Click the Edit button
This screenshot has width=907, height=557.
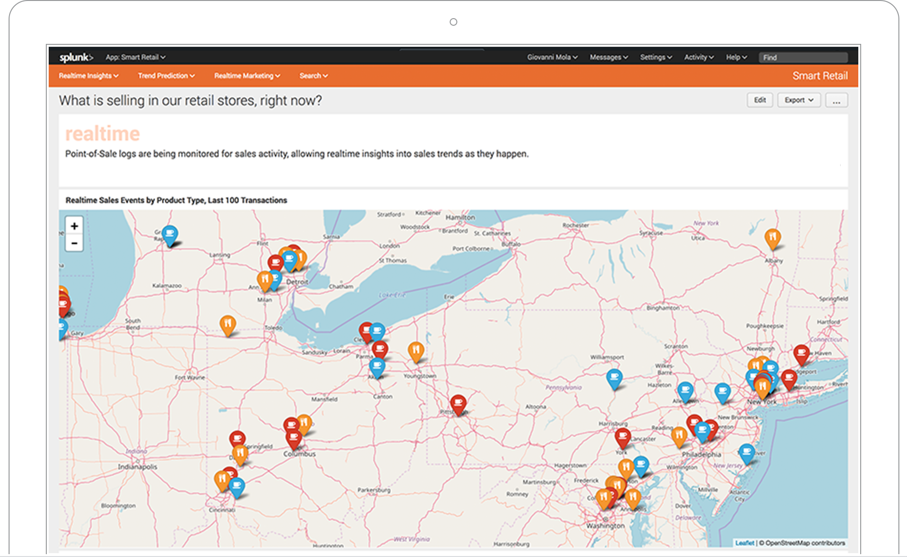[x=759, y=100]
